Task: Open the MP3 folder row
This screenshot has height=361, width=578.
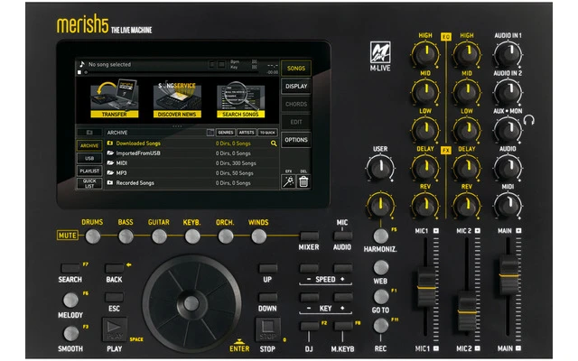Action: point(191,173)
